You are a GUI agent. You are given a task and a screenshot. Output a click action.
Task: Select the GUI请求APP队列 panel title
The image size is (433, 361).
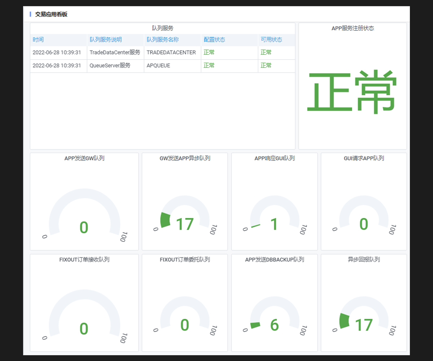364,158
